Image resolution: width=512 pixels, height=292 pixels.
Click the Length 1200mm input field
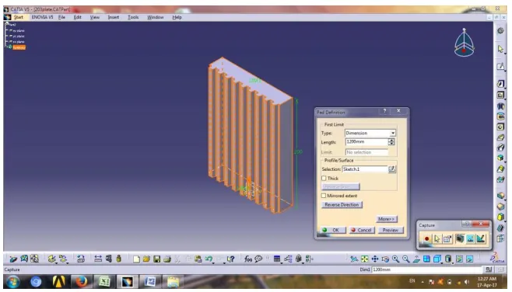366,142
